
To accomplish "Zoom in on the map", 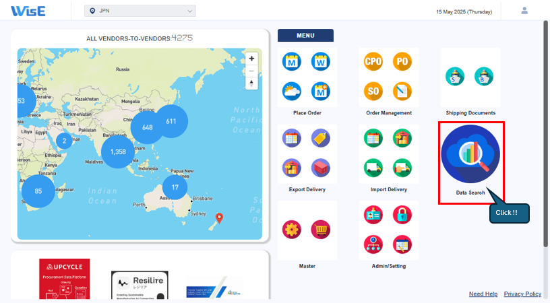I will pyautogui.click(x=251, y=59).
